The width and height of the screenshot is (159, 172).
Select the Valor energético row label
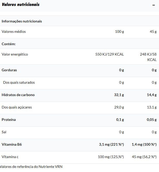tap(15, 54)
